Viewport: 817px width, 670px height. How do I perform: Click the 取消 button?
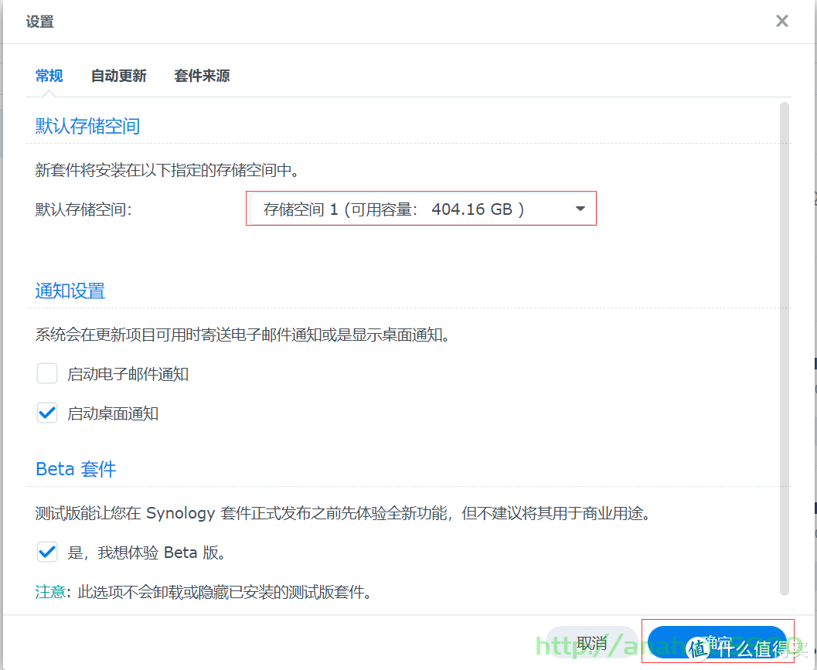tap(591, 642)
